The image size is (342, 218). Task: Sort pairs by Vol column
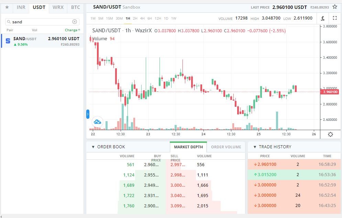(34, 30)
